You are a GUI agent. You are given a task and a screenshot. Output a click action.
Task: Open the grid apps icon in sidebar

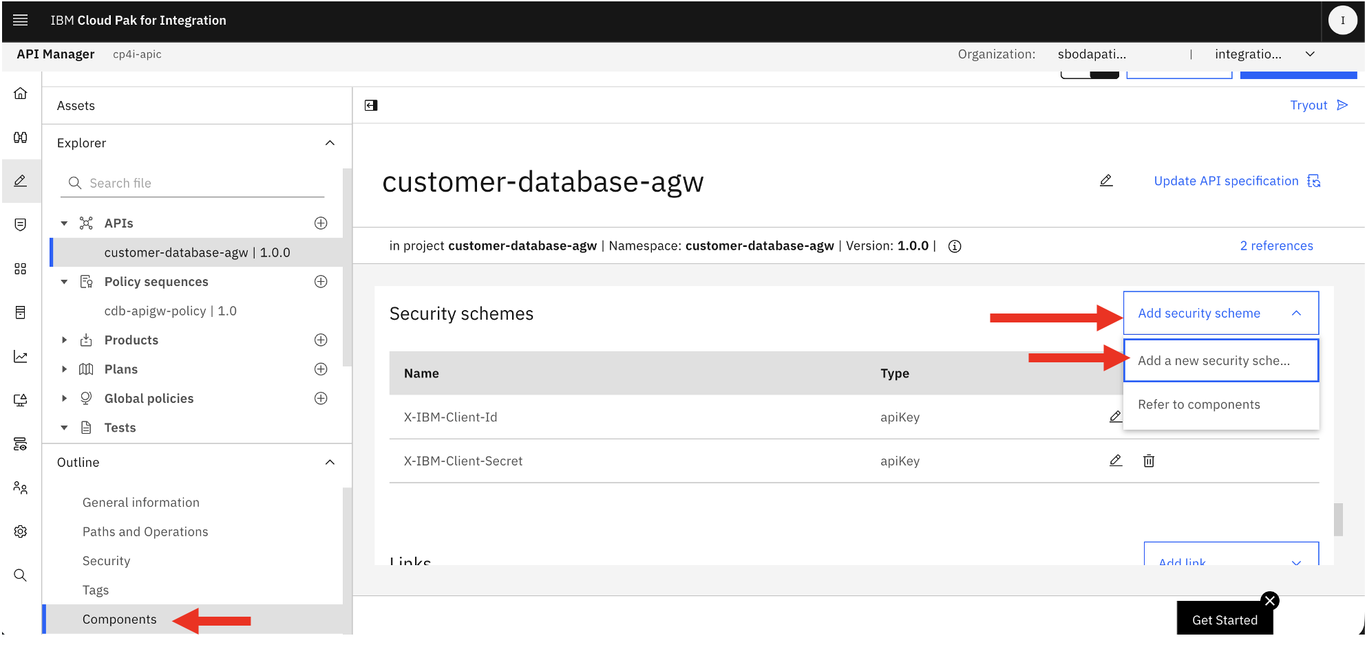[x=21, y=268]
